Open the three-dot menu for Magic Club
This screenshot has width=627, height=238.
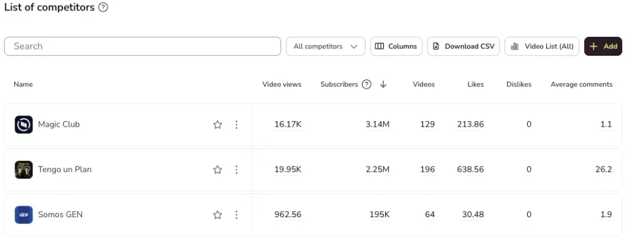(236, 125)
